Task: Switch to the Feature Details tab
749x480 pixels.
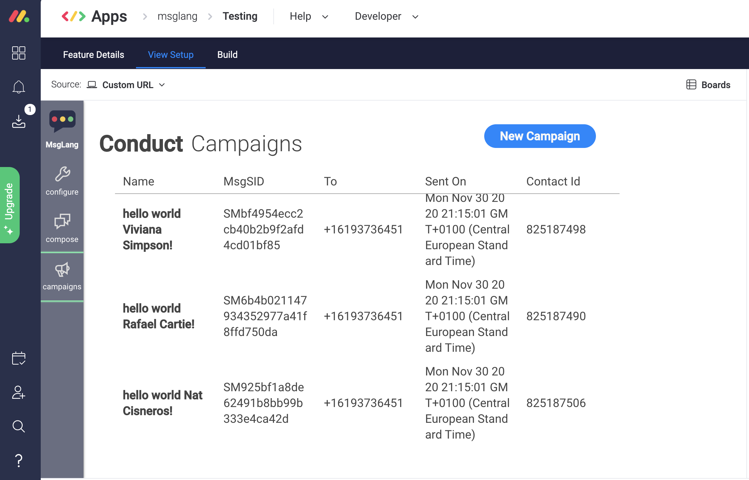Action: click(x=94, y=55)
